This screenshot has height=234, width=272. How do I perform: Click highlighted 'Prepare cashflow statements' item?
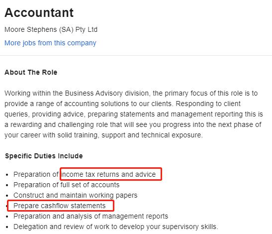coord(60,206)
